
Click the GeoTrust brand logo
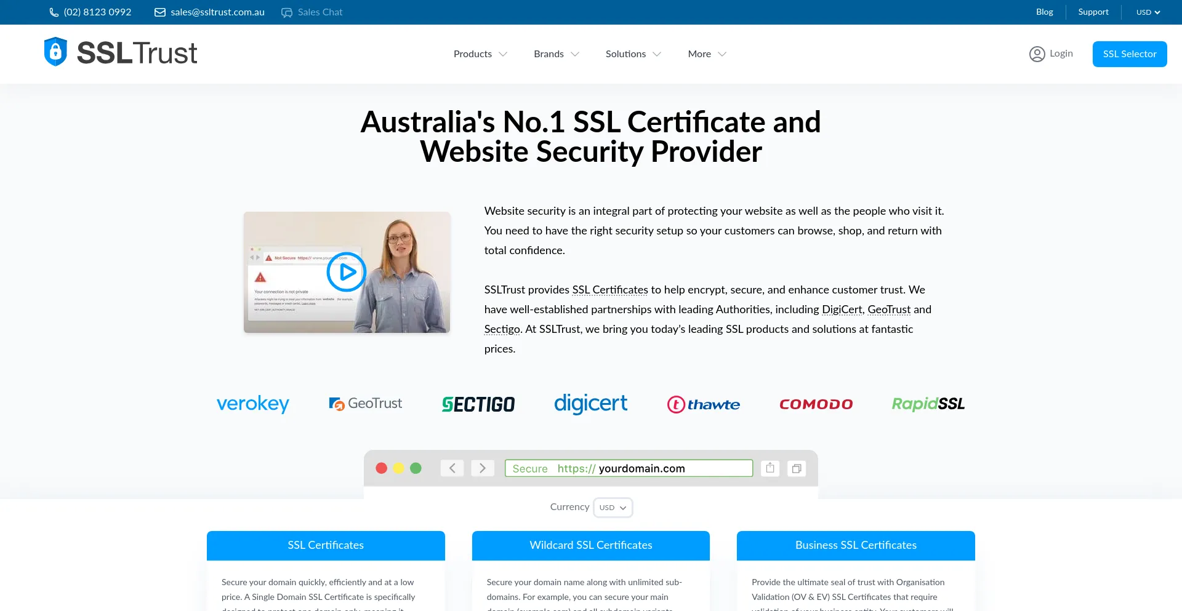[x=366, y=404]
